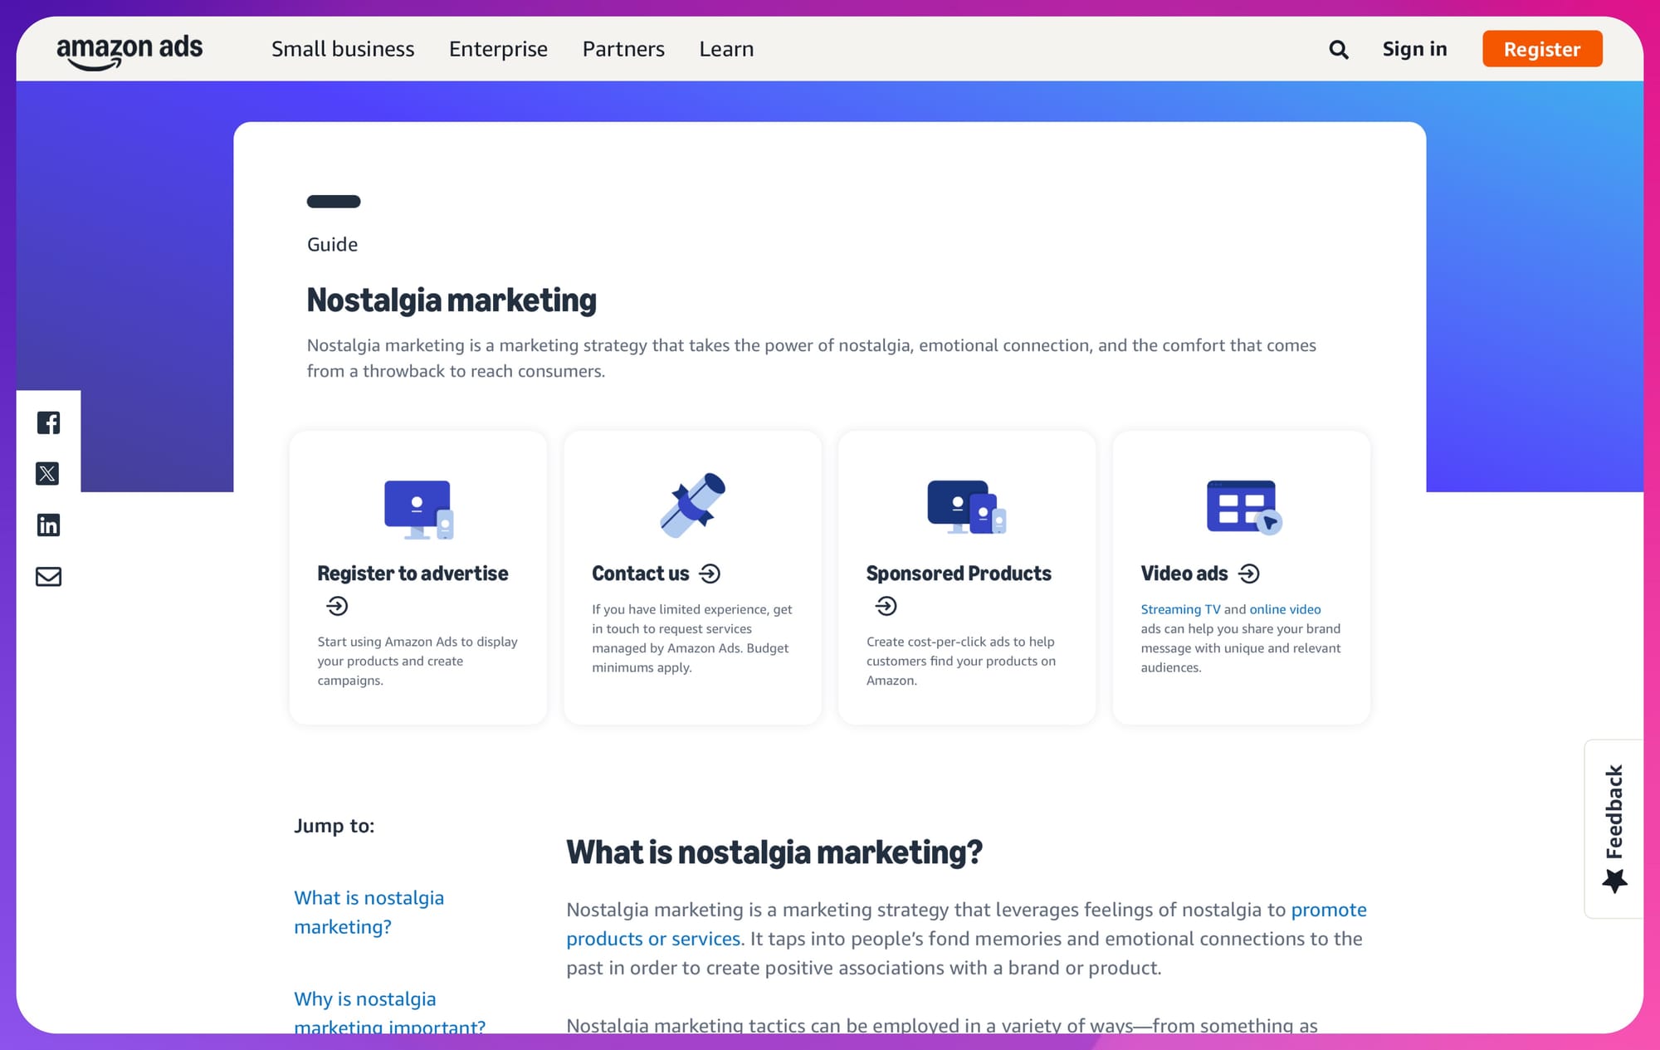This screenshot has width=1660, height=1050.
Task: Click the arrow under Sponsored Products
Action: [886, 606]
